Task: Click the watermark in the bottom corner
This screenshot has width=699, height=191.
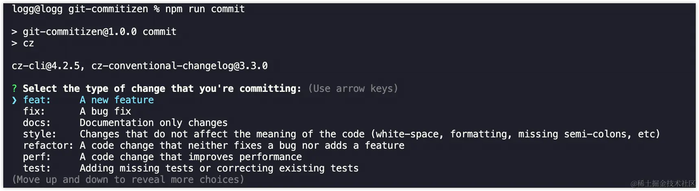Action: pyautogui.click(x=663, y=184)
